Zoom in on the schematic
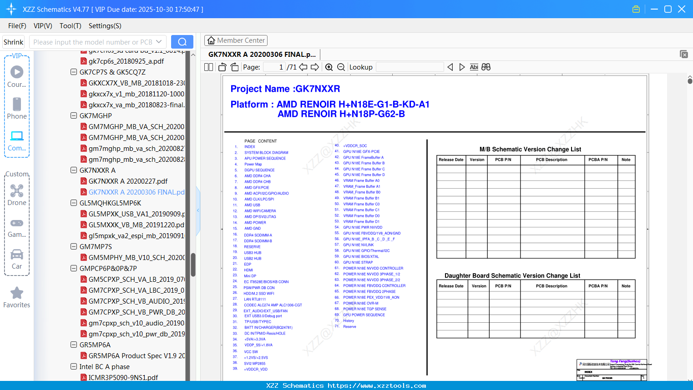Viewport: 693px width, 390px height. [x=329, y=67]
